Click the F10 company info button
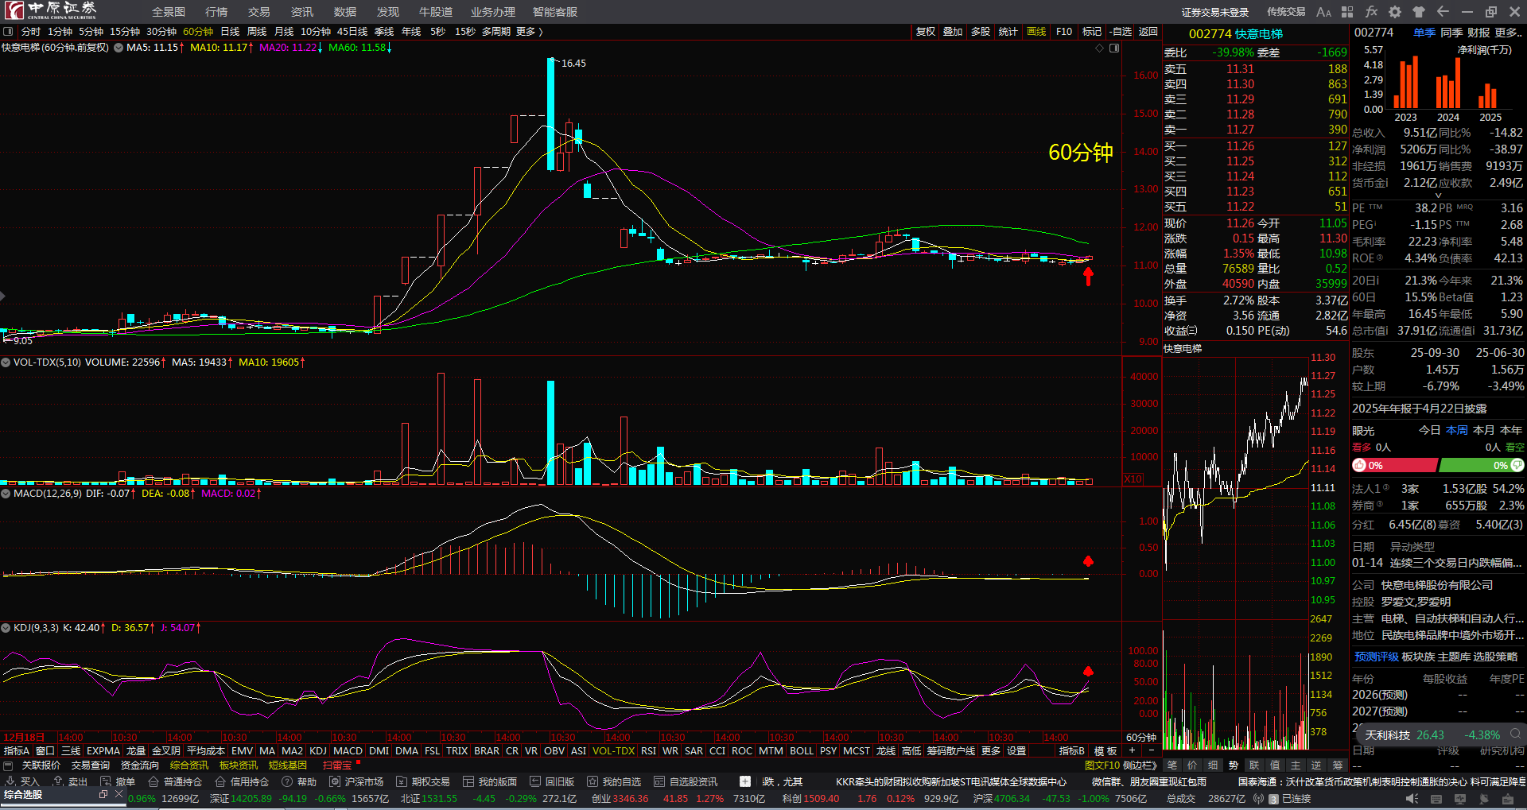1527x810 pixels. pyautogui.click(x=1064, y=32)
